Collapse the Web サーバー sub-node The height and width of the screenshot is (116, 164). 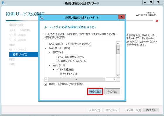(x=50, y=65)
